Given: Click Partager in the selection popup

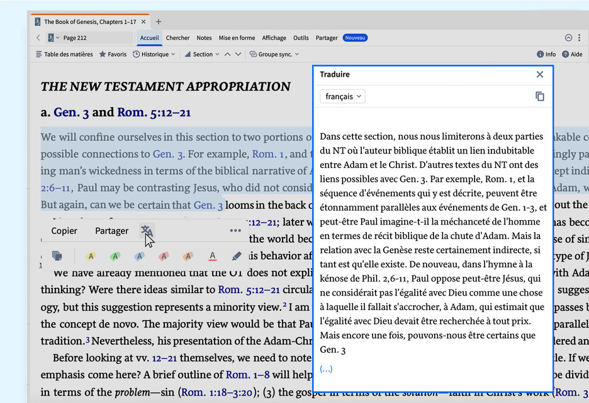Looking at the screenshot, I should (111, 230).
